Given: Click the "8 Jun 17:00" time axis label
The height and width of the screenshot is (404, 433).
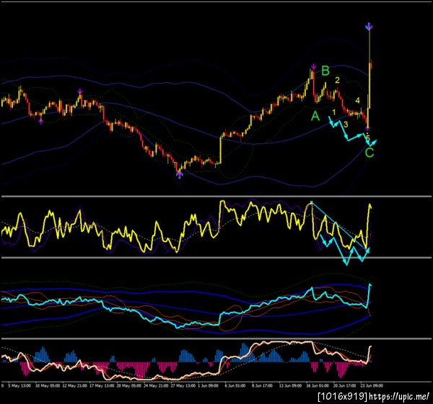Looking at the screenshot, I should click(x=262, y=385).
